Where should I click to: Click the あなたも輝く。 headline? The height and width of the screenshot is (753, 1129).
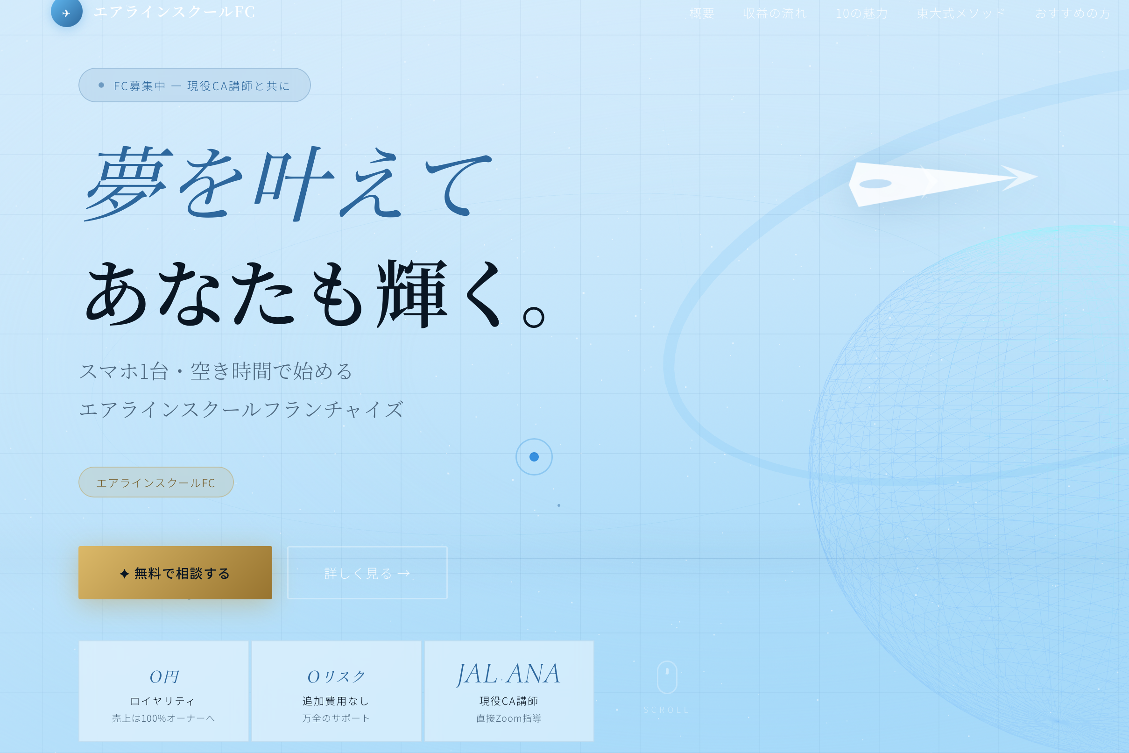315,293
